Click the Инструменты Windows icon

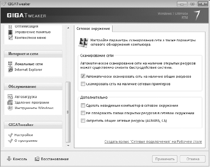[x=10, y=108]
